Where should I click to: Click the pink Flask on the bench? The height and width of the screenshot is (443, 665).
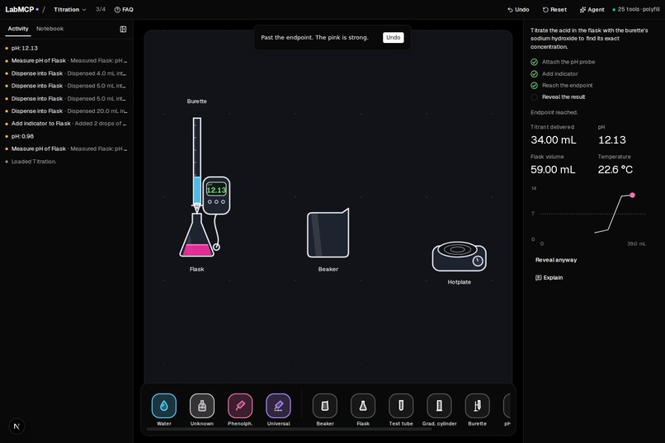pyautogui.click(x=197, y=235)
